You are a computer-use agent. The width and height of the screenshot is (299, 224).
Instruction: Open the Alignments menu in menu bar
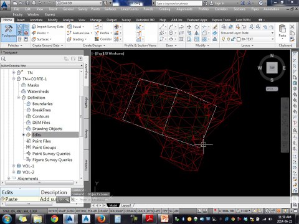[x=184, y=9]
